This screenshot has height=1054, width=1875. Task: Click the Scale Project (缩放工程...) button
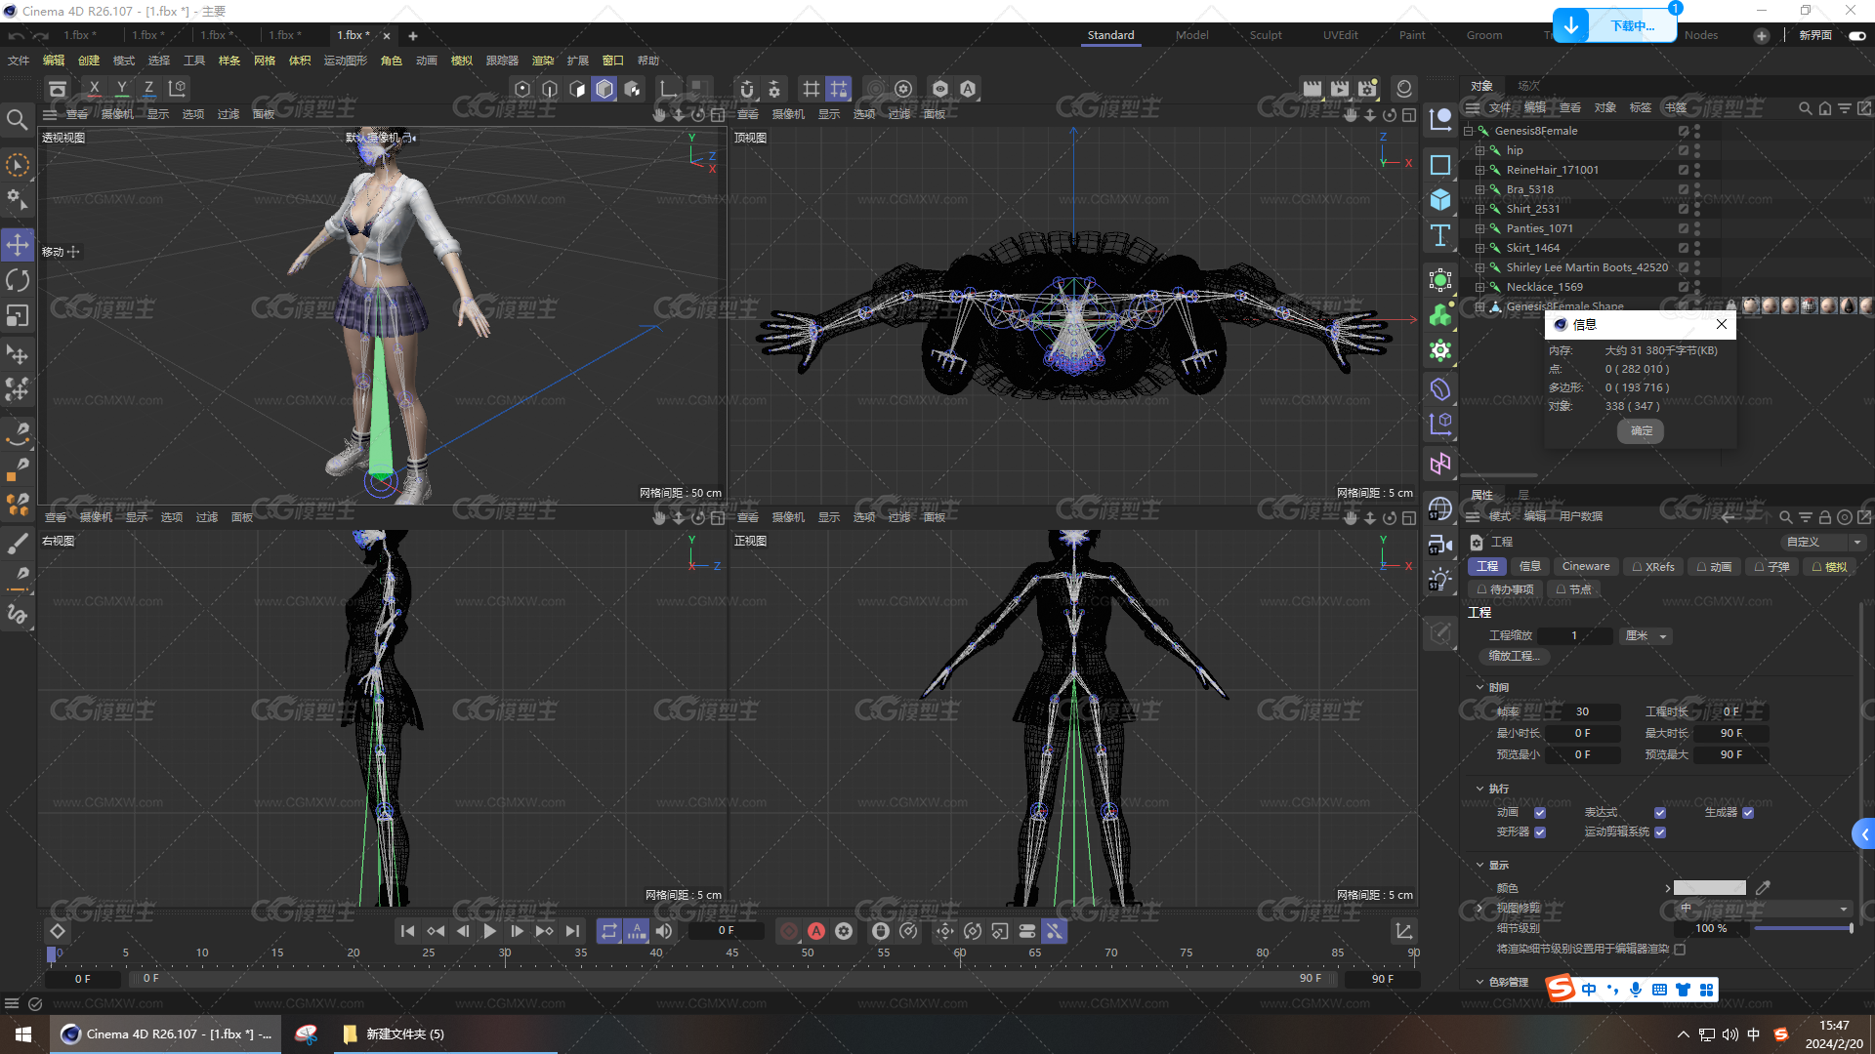(1514, 656)
